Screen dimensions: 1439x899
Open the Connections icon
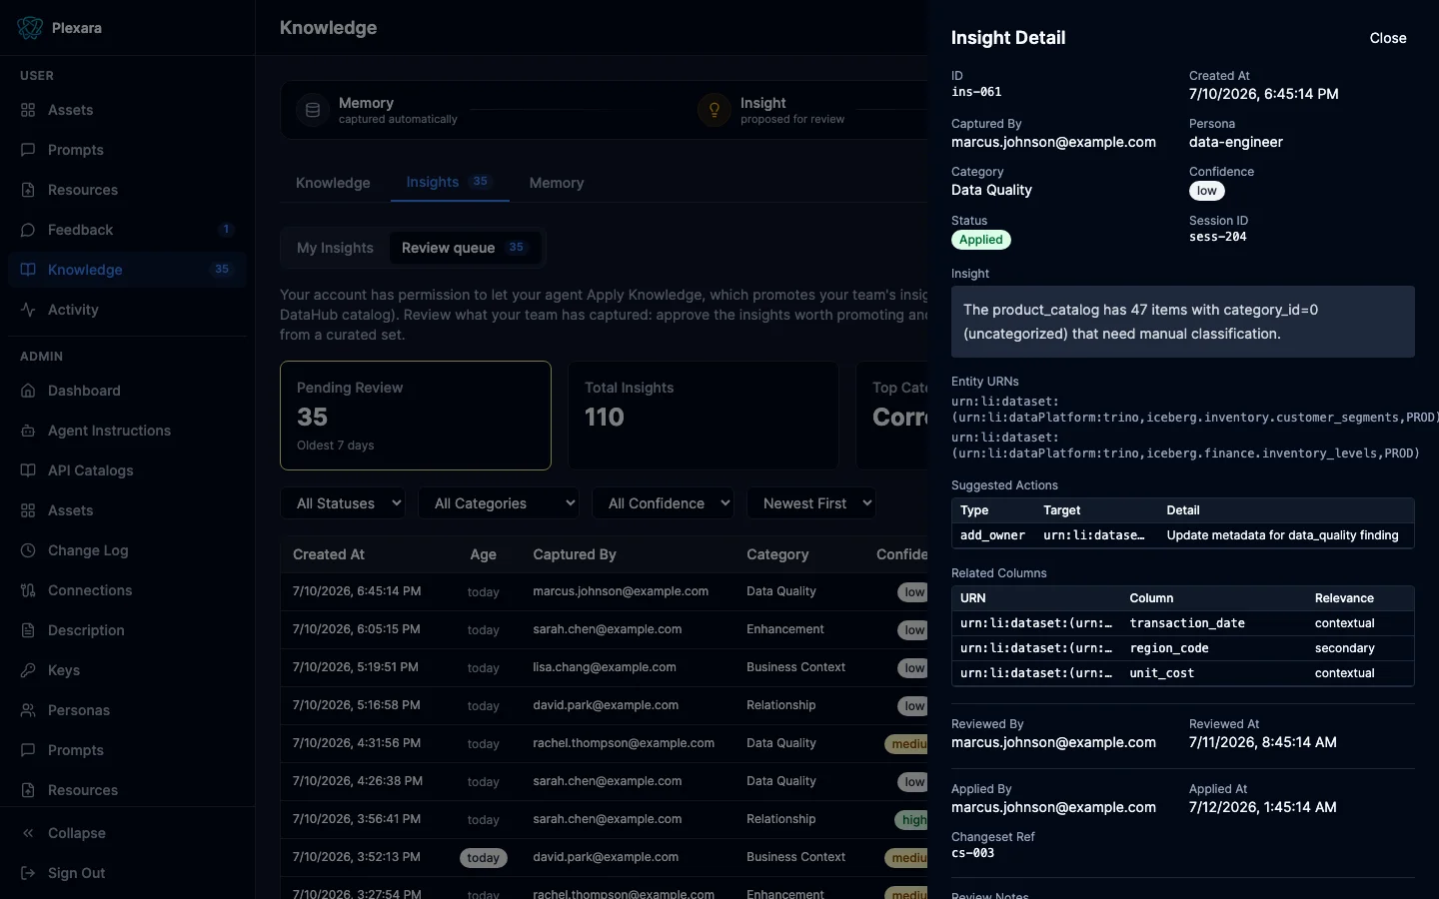tap(28, 590)
